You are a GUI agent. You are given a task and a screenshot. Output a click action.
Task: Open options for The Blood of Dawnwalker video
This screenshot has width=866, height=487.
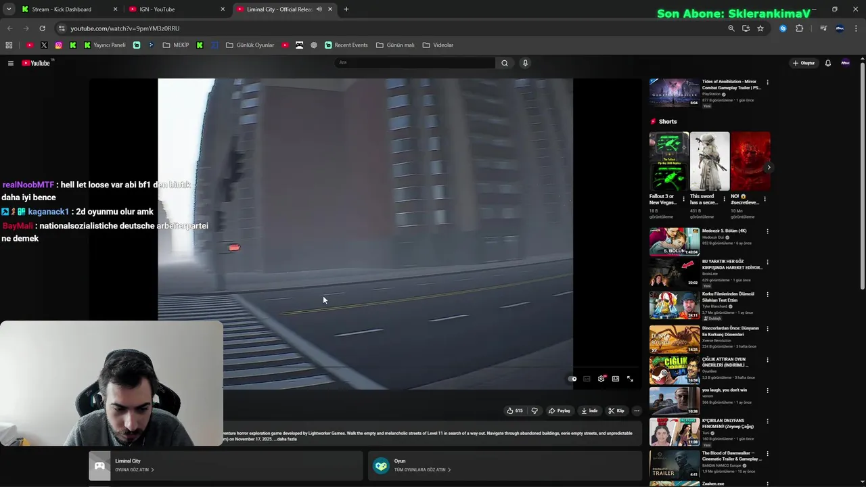[x=767, y=453]
